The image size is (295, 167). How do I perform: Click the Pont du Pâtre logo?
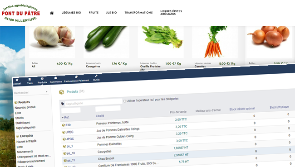point(21,13)
